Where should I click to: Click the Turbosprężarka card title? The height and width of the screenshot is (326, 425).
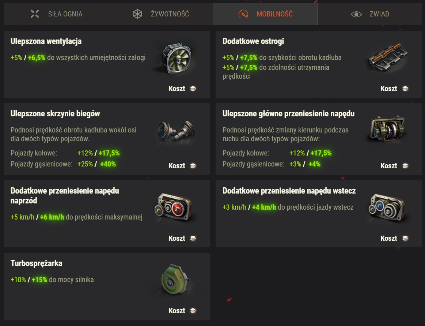pos(36,263)
